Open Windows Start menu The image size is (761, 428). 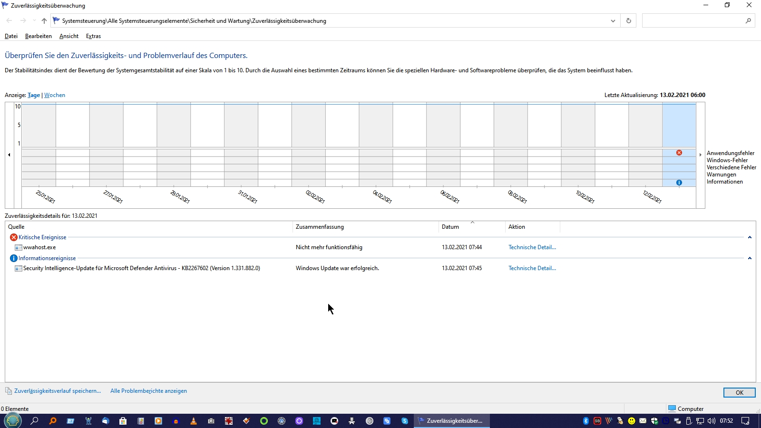(13, 421)
